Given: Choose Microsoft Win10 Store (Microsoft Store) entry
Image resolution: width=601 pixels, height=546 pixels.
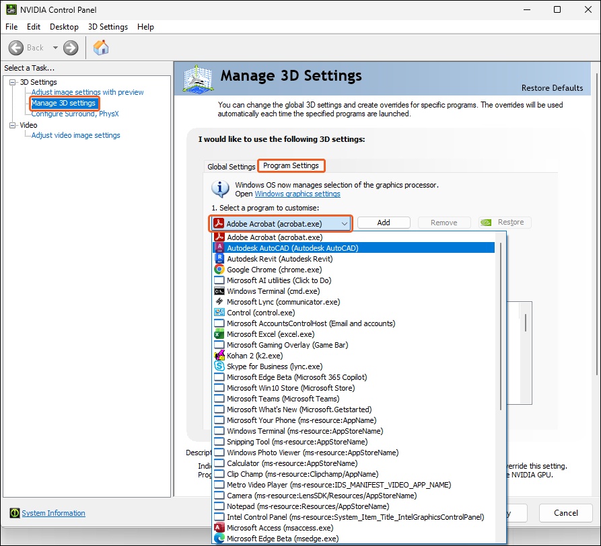Looking at the screenshot, I should (353, 388).
